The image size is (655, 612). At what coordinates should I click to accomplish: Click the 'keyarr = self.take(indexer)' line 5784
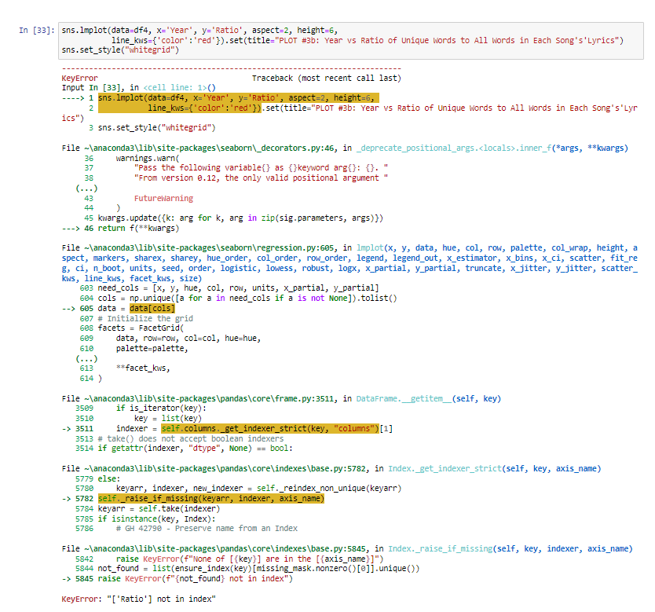point(159,509)
